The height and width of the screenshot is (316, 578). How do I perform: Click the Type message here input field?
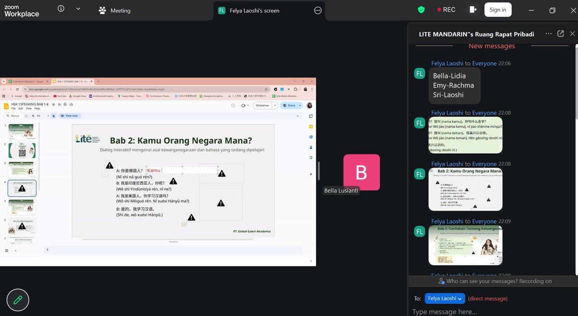[482, 311]
